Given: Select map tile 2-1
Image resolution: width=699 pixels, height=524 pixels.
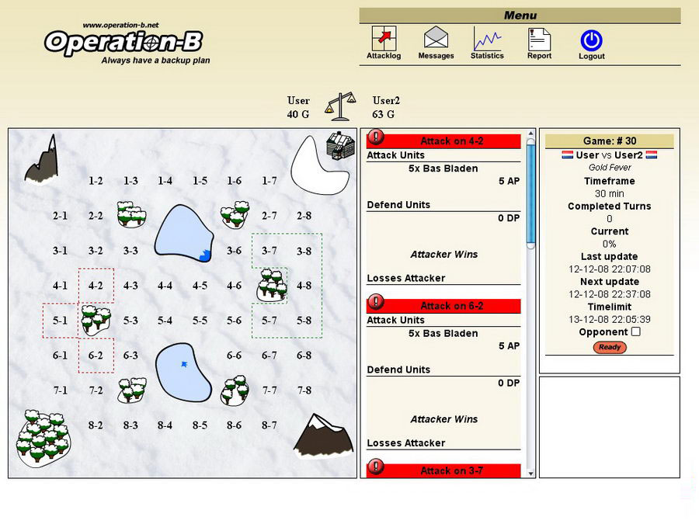Looking at the screenshot, I should coord(60,216).
